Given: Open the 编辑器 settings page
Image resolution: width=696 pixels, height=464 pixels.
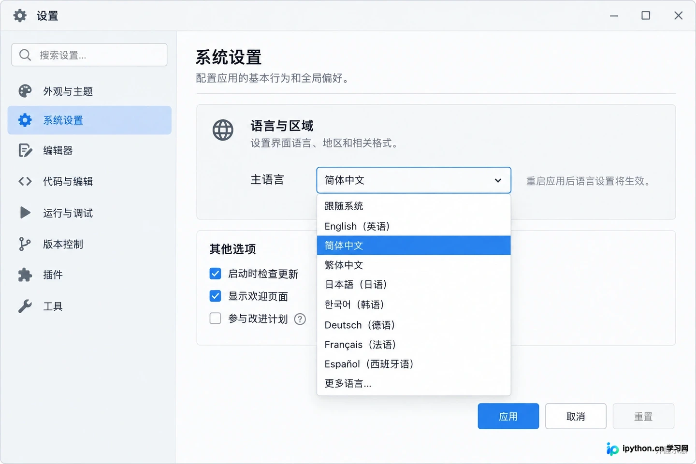Looking at the screenshot, I should pos(89,150).
